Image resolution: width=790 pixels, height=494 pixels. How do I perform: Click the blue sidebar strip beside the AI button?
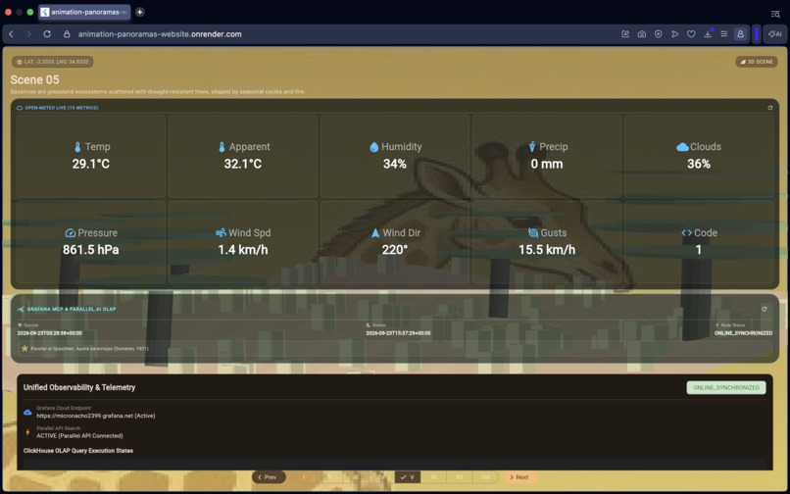757,34
